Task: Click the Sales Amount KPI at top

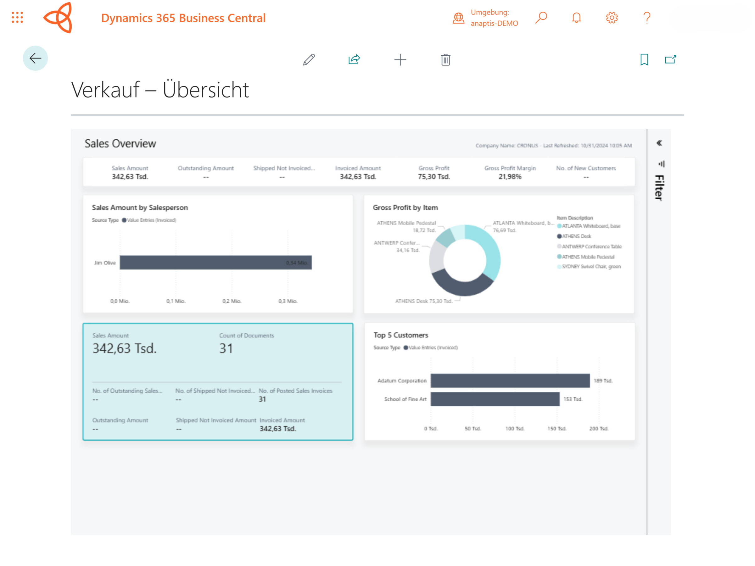Action: tap(130, 172)
